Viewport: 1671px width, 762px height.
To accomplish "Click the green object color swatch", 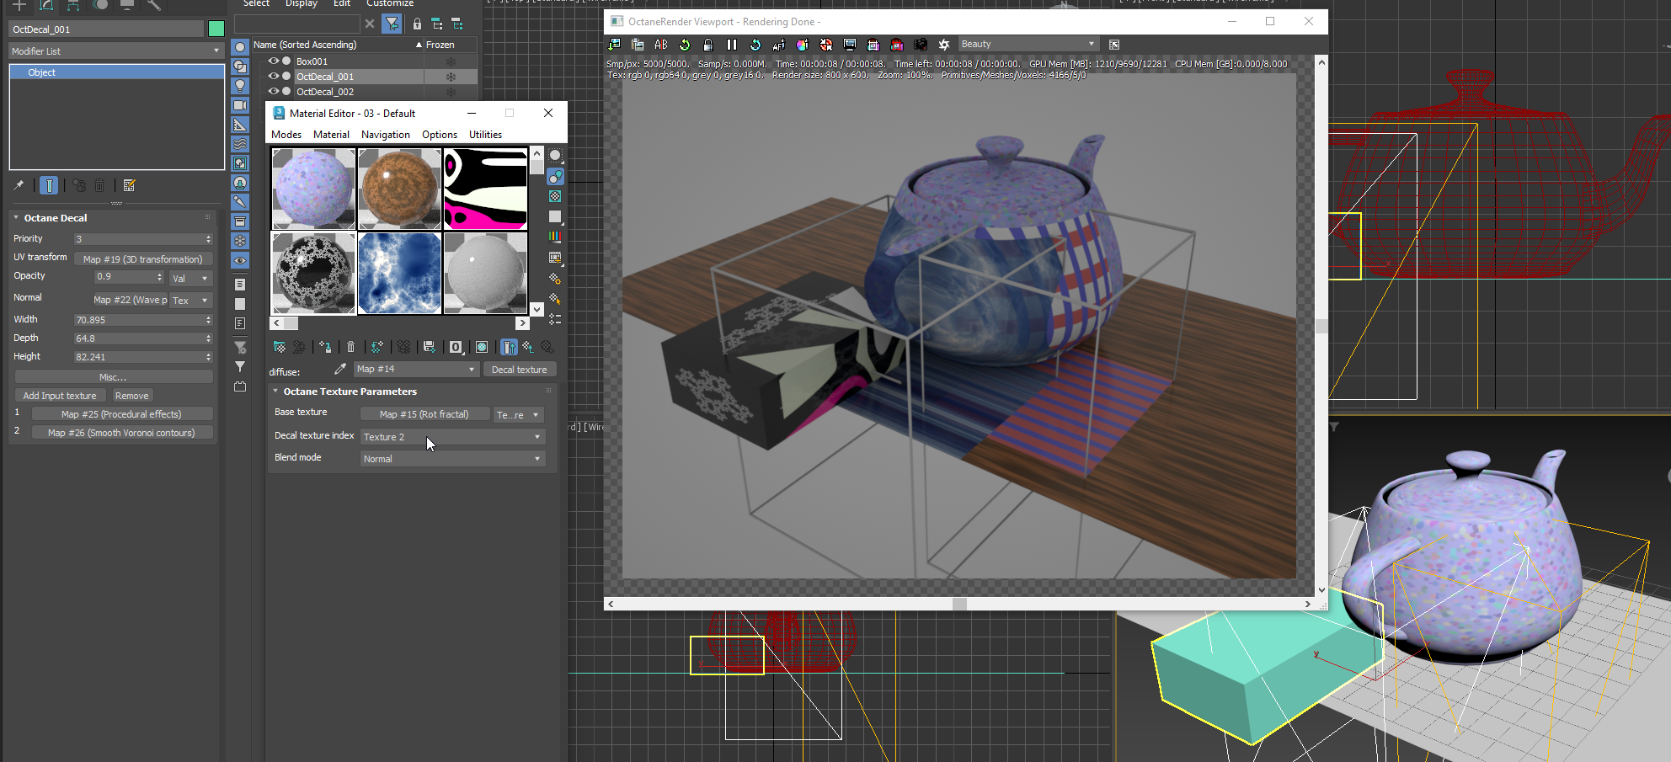I will point(216,29).
